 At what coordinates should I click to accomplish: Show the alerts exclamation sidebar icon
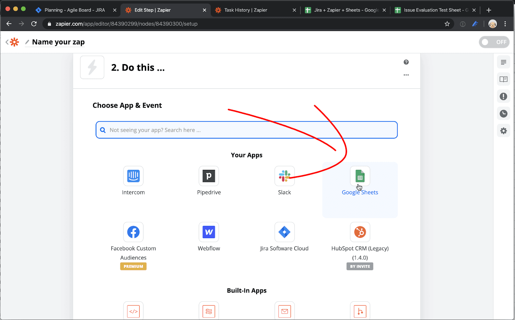[x=503, y=96]
